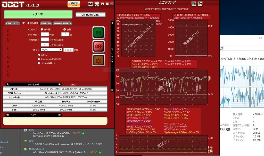Screen dimensions: 264x156
Task: Open test settings via the gear icon
Action: tap(98, 60)
